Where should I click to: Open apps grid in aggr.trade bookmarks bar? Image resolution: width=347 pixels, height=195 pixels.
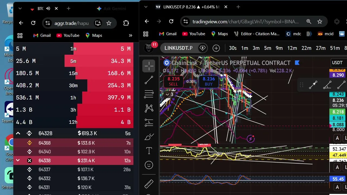pos(20,35)
